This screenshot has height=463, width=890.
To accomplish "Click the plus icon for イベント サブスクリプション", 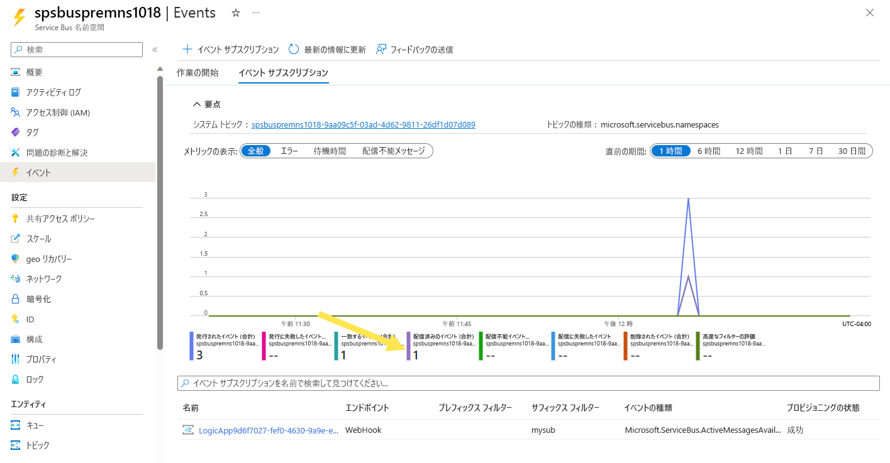I will pos(187,49).
